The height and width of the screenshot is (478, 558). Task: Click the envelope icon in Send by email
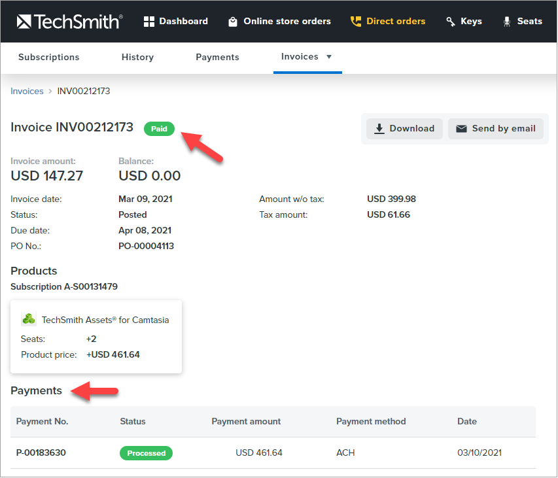pos(461,129)
